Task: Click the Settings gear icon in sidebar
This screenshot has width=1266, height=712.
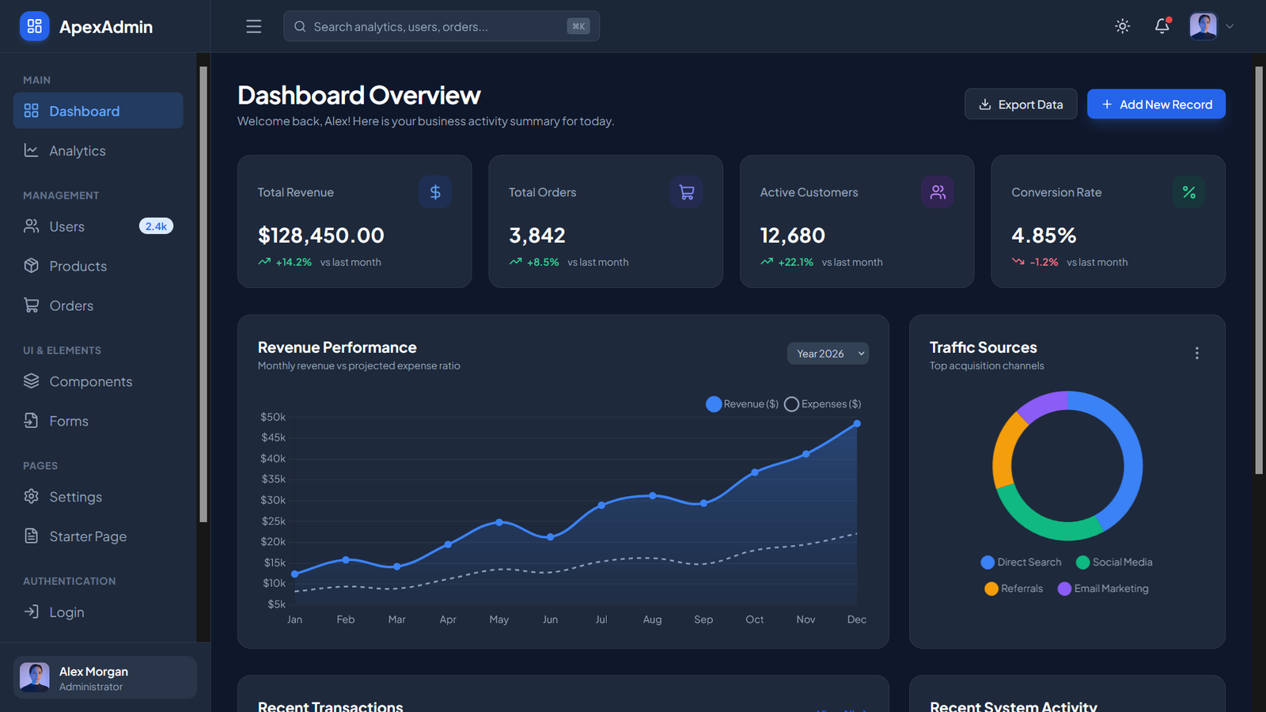Action: (x=31, y=496)
